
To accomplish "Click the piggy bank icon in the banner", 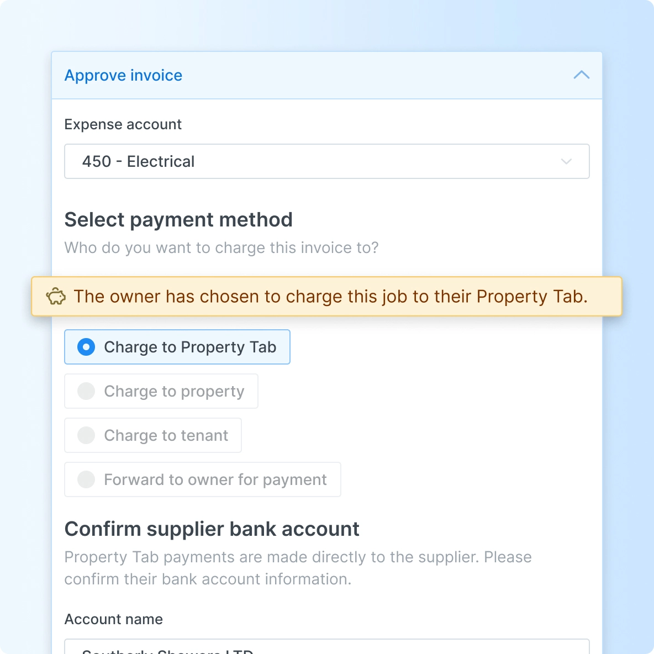I will [x=55, y=297].
